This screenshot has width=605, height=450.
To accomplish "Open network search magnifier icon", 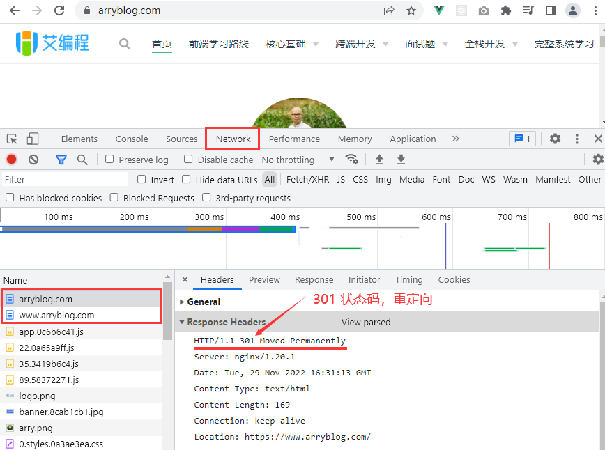I will (x=82, y=160).
